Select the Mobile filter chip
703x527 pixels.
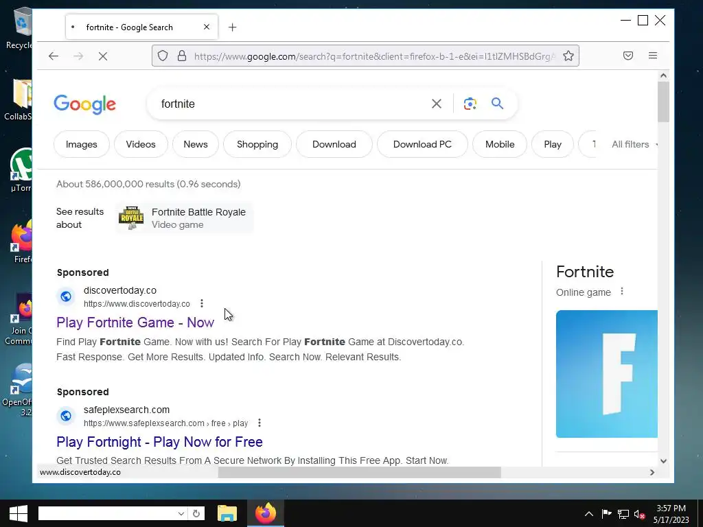[500, 144]
